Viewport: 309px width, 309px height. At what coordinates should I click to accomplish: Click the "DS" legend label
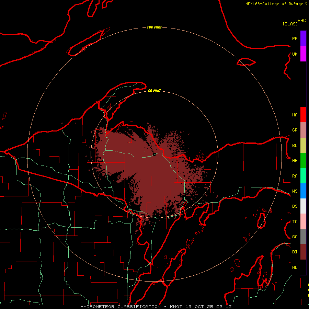[x=295, y=206]
